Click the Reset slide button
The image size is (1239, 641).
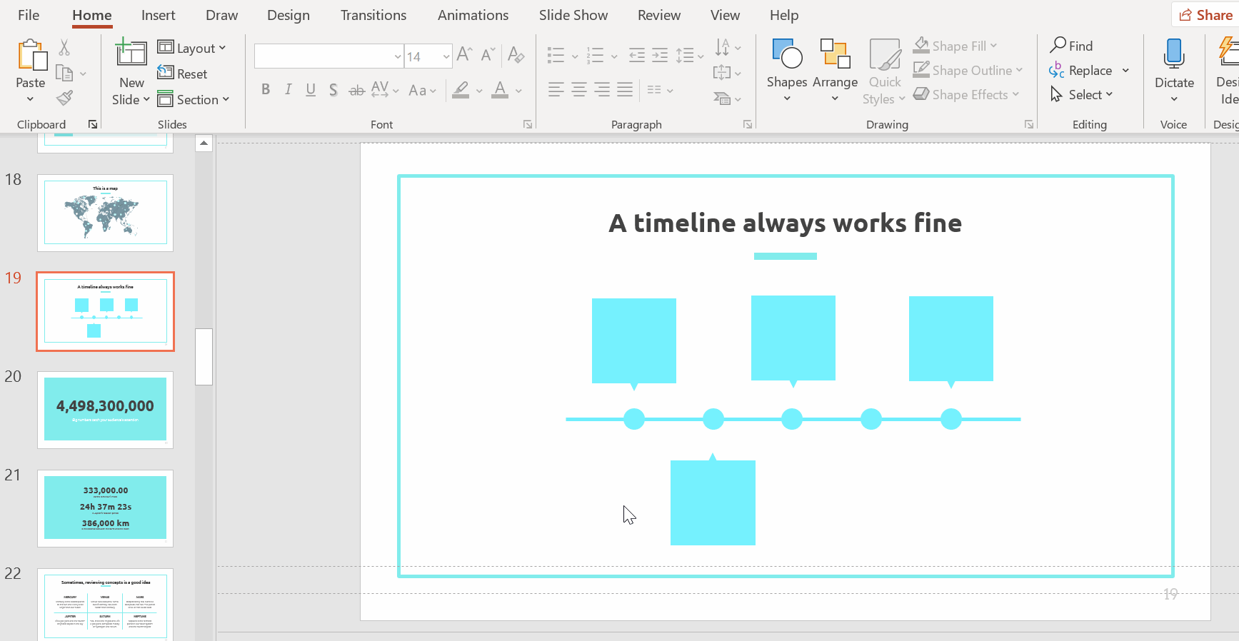[x=182, y=74]
